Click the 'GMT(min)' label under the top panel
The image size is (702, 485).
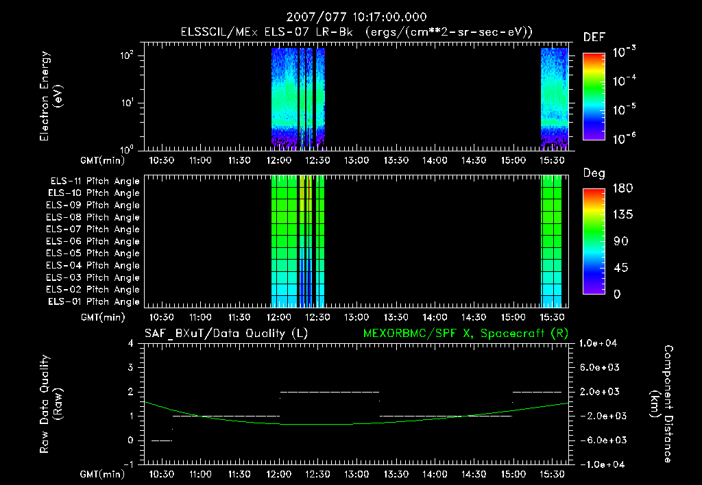103,160
